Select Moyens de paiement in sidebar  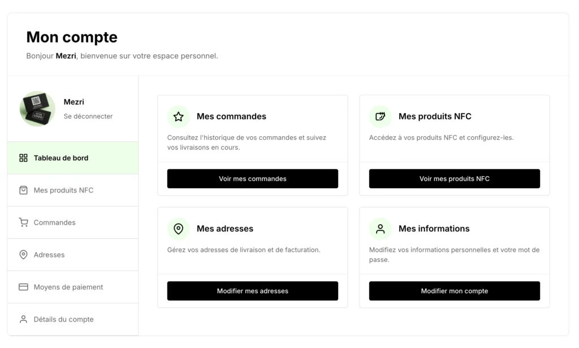tap(68, 287)
